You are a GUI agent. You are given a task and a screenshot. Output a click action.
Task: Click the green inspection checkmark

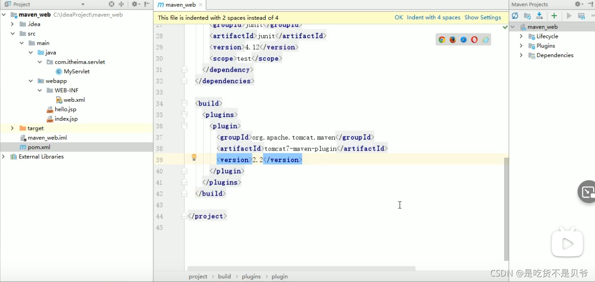505,27
